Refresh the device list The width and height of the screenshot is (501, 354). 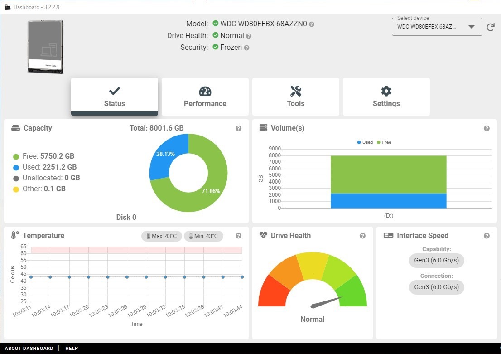click(491, 27)
